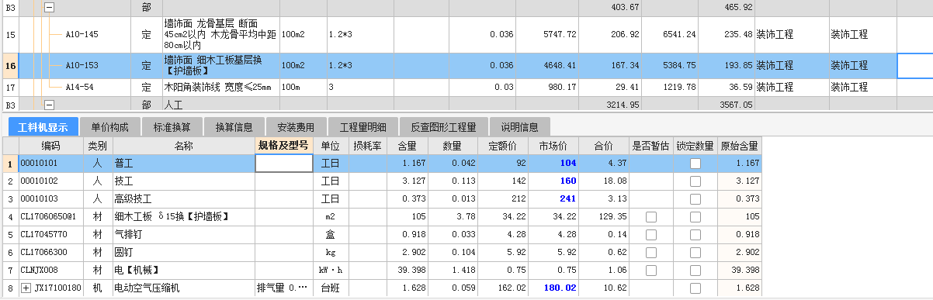933x300 pixels.
Task: Collapse the first B3 部 section
Action: pyautogui.click(x=50, y=7)
